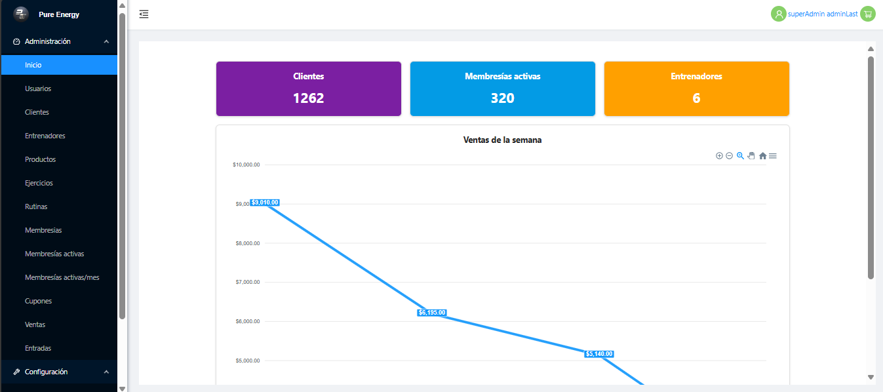The width and height of the screenshot is (883, 392).
Task: Reset chart zoom with the home icon
Action: (762, 156)
